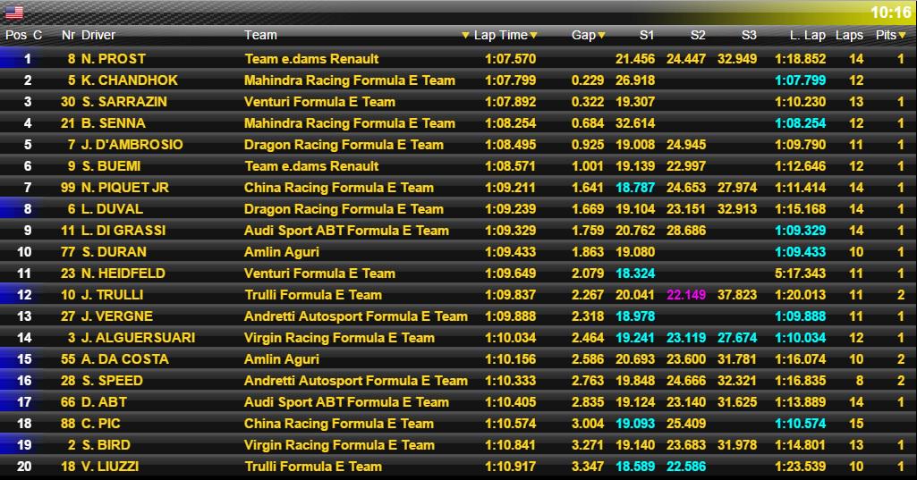This screenshot has width=917, height=480.
Task: Select driver D. ABT
Action: click(x=104, y=402)
